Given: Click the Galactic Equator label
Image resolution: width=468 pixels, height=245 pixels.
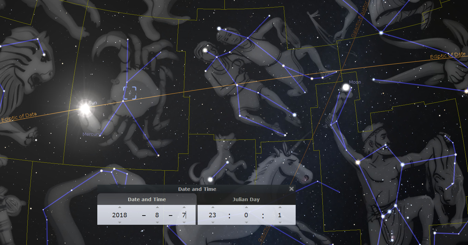Looking at the screenshot, I should coord(360,19).
